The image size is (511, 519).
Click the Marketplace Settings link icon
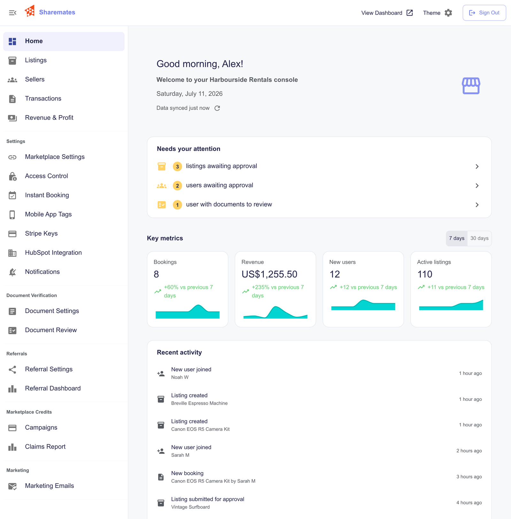click(x=12, y=157)
